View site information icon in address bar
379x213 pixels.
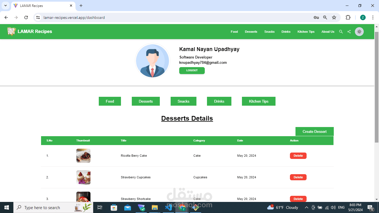[38, 17]
